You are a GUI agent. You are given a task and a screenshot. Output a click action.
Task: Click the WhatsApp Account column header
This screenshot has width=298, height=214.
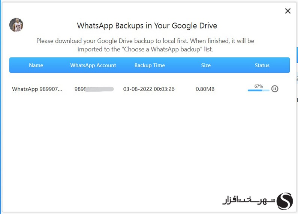tap(93, 65)
